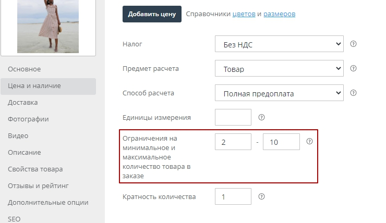The width and height of the screenshot is (386, 223).
Task: Click maximum quantity field with value 10
Action: pyautogui.click(x=281, y=142)
